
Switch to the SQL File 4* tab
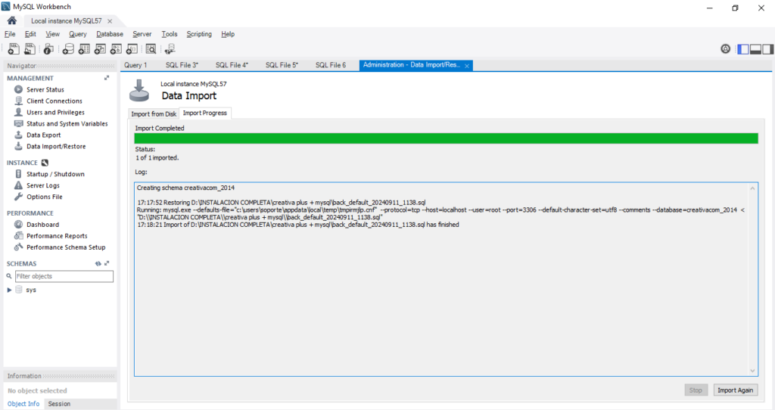click(232, 65)
